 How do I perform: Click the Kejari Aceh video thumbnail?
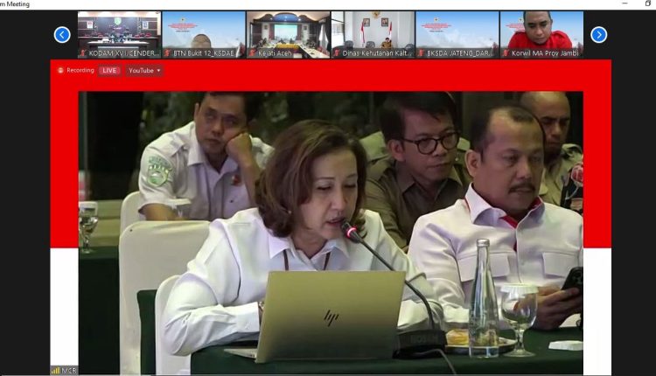pos(288,31)
